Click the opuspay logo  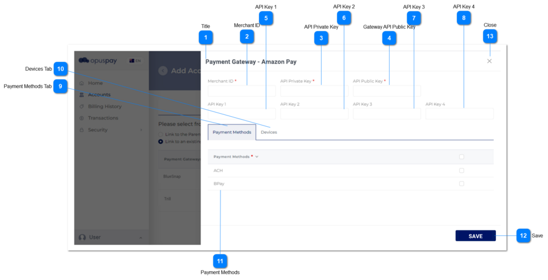(98, 60)
